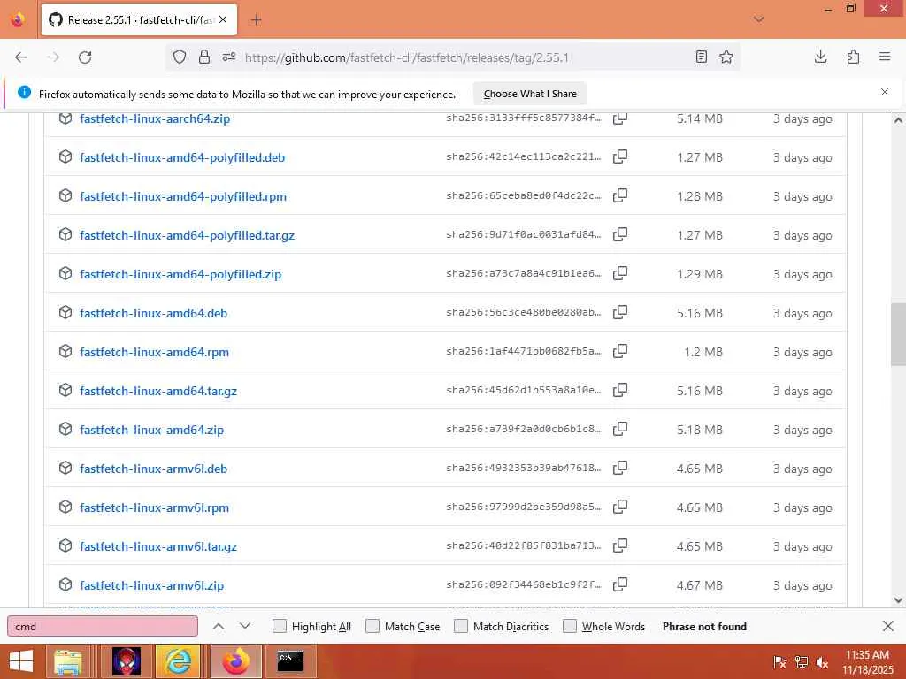The image size is (906, 679).
Task: Copy sha256 for fastfetch-linux-amd64-polyfilled.deb
Action: point(620,157)
